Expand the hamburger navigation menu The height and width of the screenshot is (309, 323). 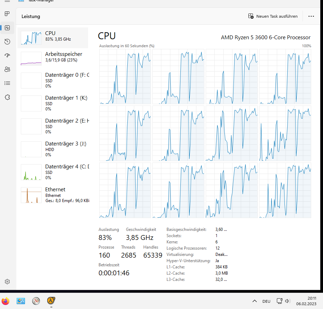tap(7, 1)
